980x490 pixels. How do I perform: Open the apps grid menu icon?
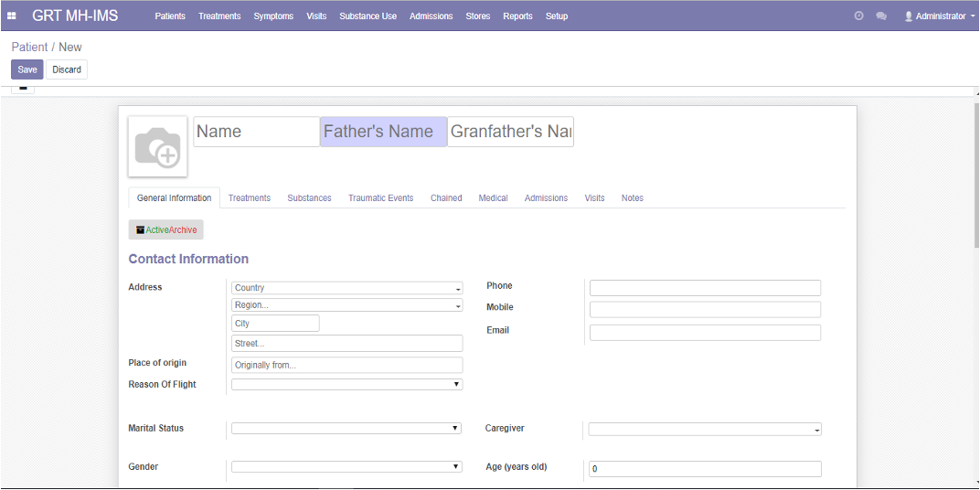click(x=11, y=16)
